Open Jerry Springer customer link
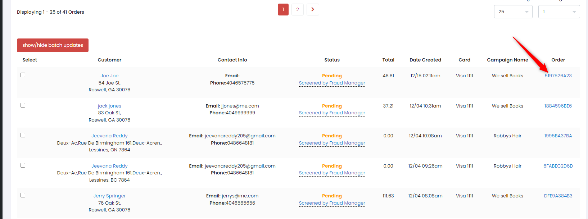 click(109, 196)
